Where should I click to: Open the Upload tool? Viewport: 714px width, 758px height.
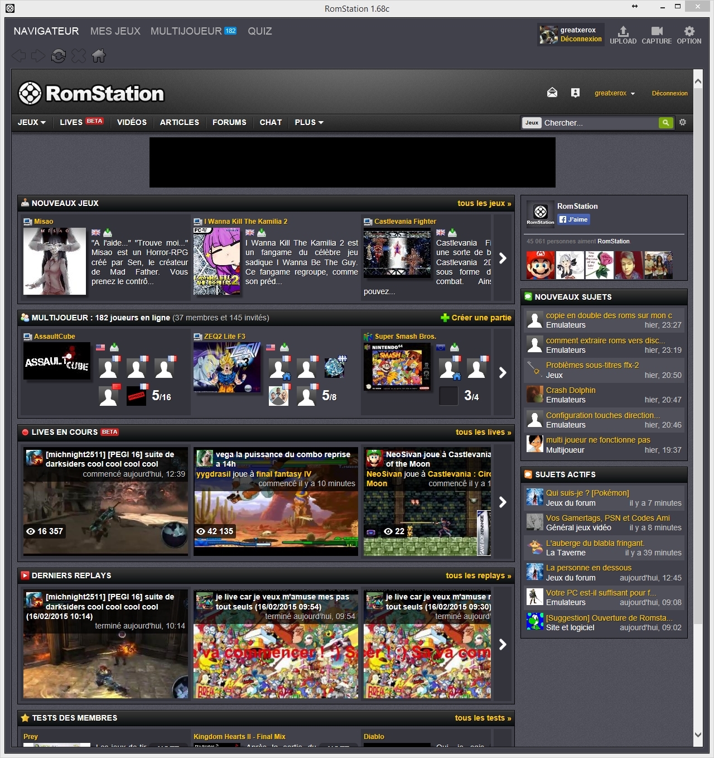click(623, 35)
